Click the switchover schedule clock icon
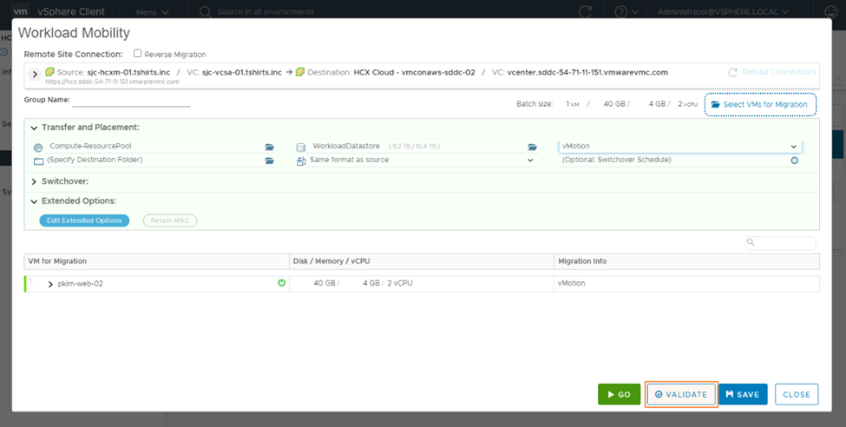This screenshot has height=427, width=846. click(794, 161)
